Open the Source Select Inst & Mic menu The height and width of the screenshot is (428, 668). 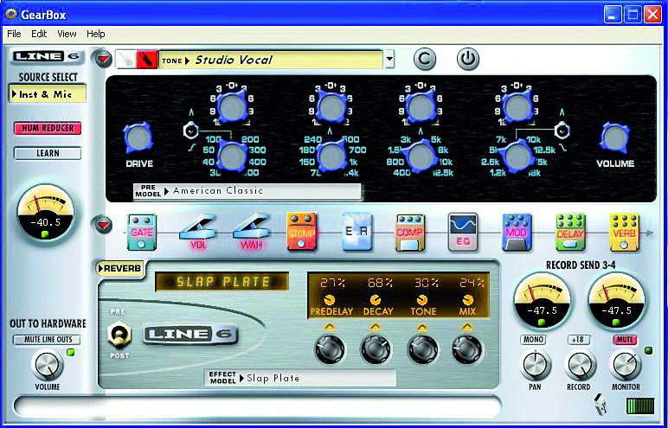[x=48, y=94]
